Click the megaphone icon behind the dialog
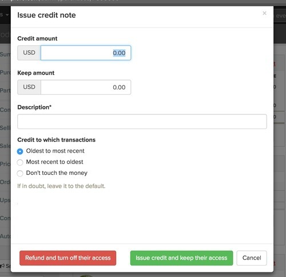Viewport: 286px width, 277px height. [2, 266]
